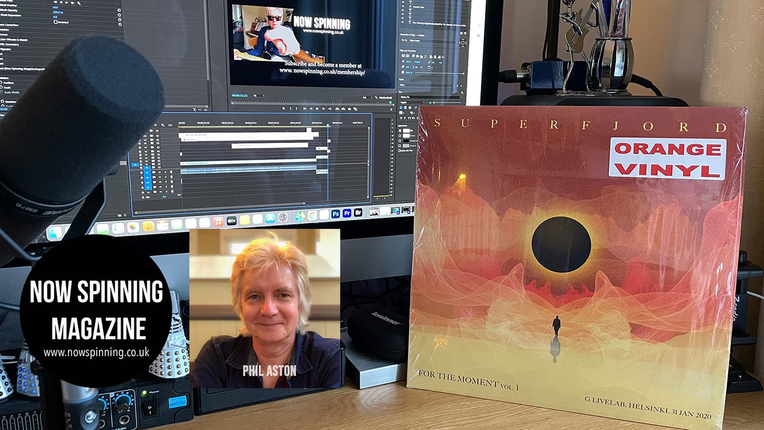Open the Apple TV app in Dock
The width and height of the screenshot is (764, 430).
point(231,221)
